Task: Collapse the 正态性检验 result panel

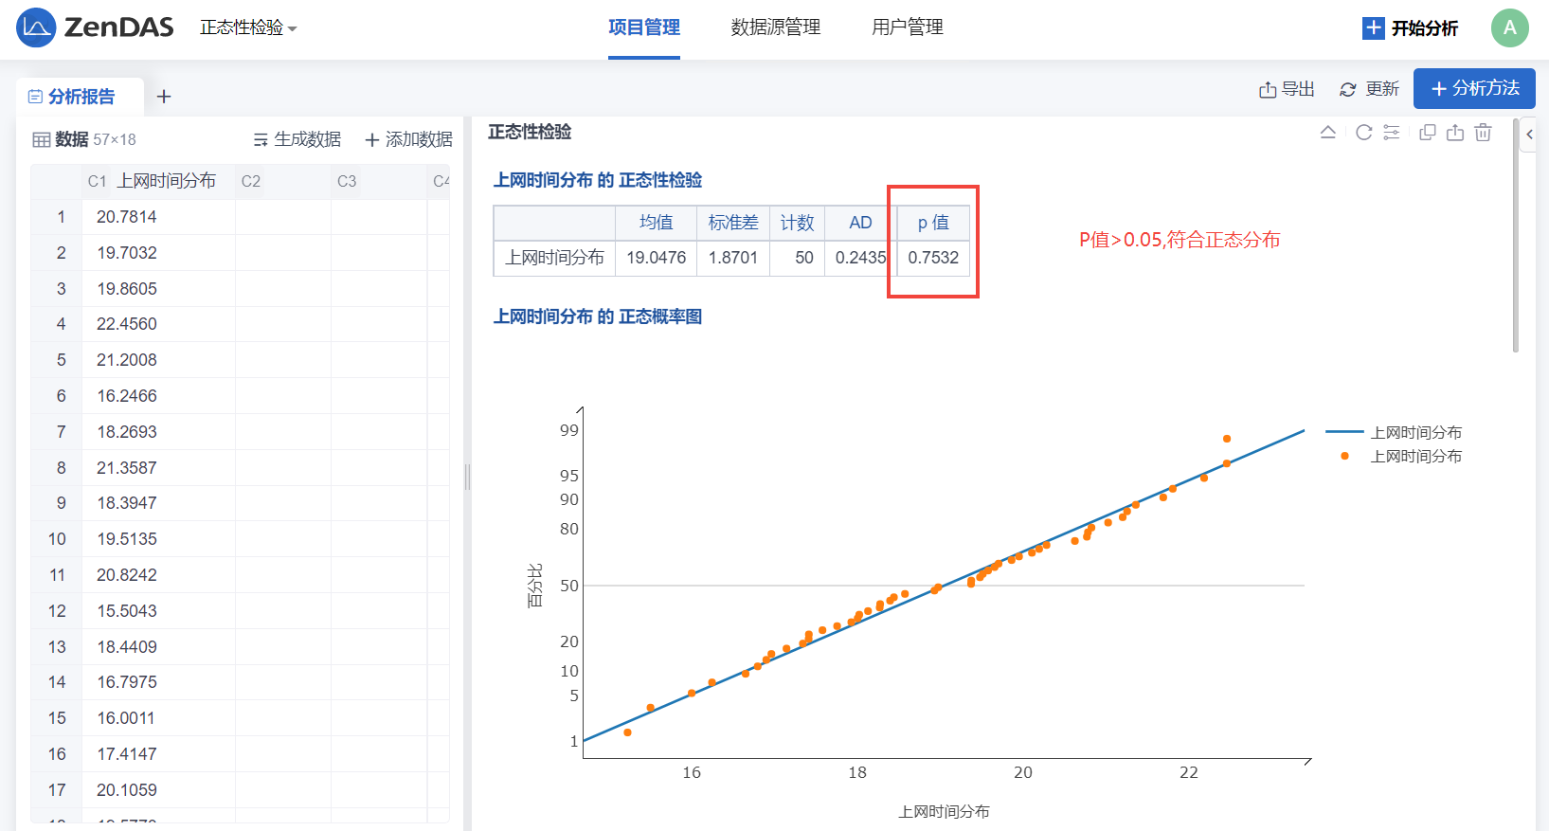Action: point(1328,133)
